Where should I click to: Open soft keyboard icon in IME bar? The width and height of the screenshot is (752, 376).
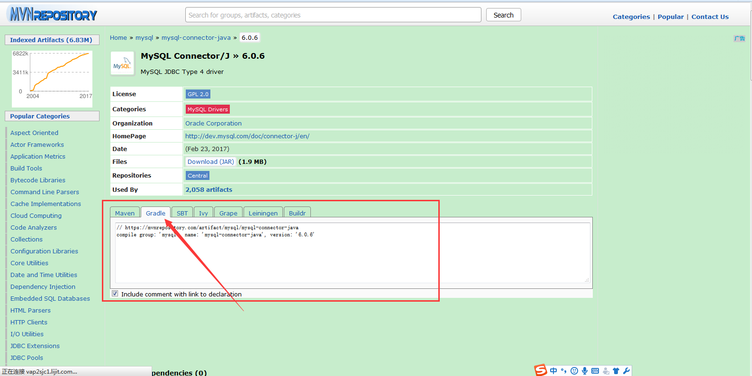[x=595, y=371]
